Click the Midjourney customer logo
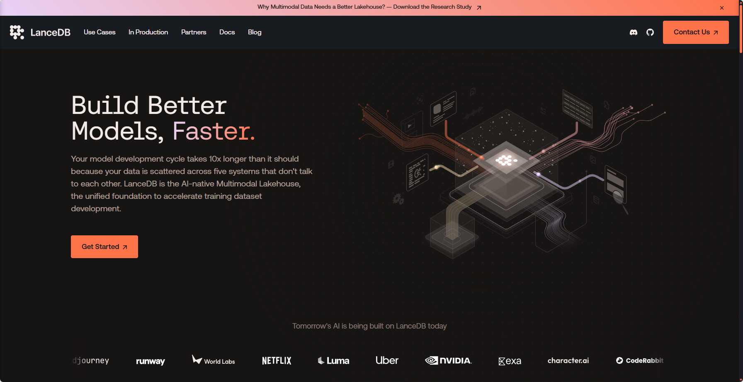The height and width of the screenshot is (382, 743). (90, 360)
